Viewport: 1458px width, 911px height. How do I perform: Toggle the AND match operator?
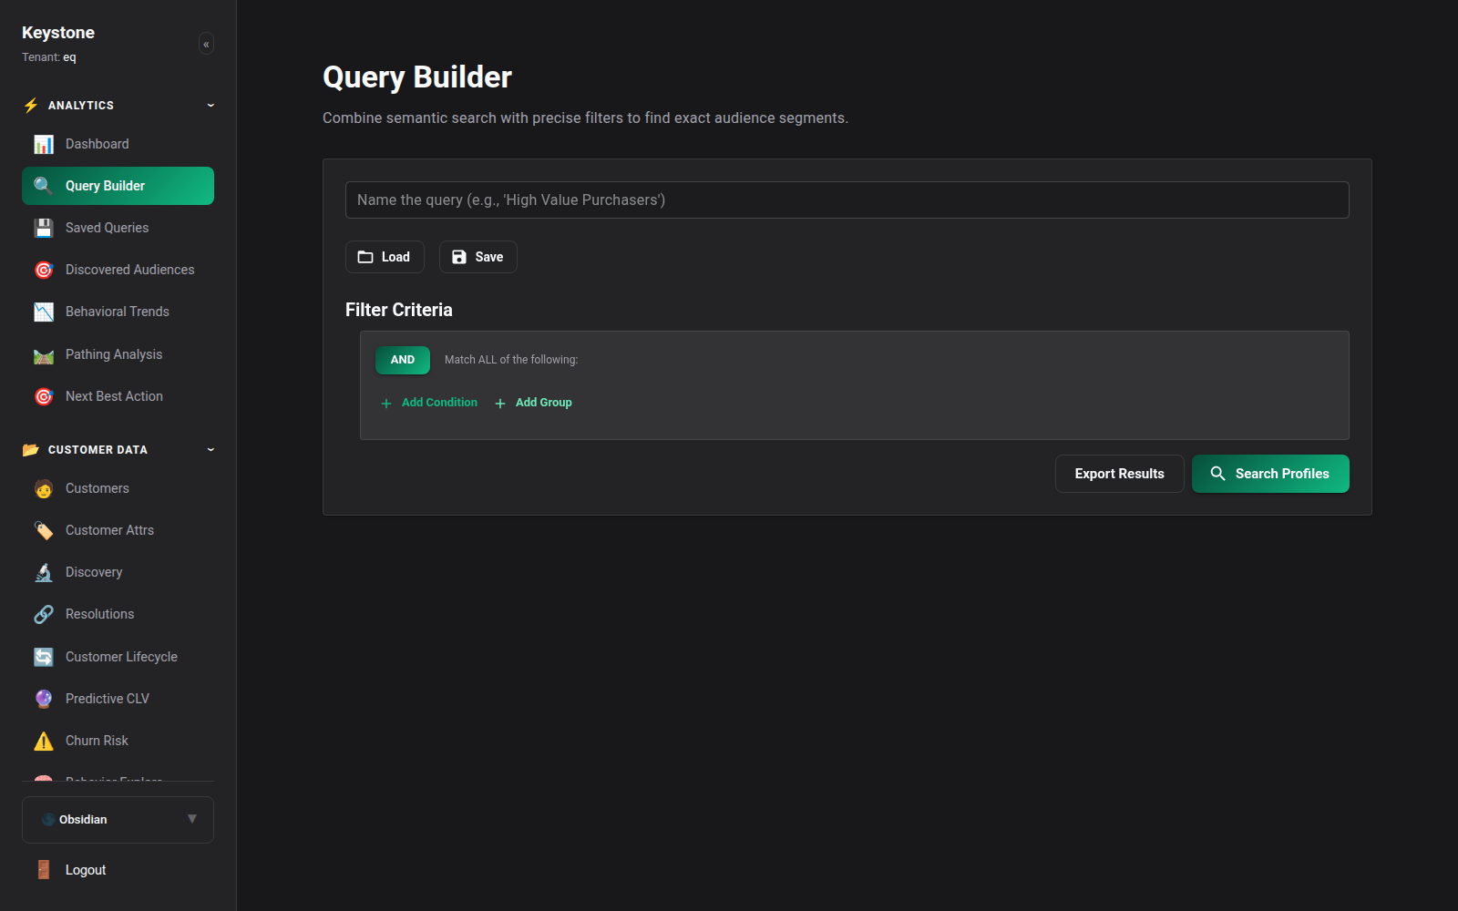click(x=403, y=360)
